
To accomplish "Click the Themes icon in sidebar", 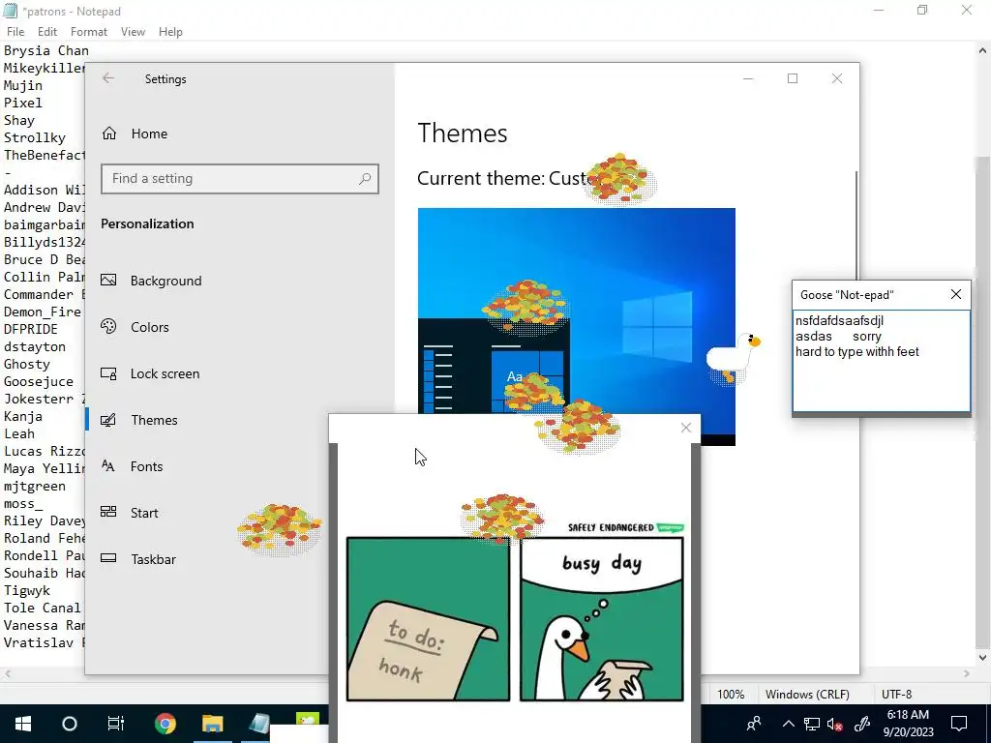I will (x=108, y=420).
